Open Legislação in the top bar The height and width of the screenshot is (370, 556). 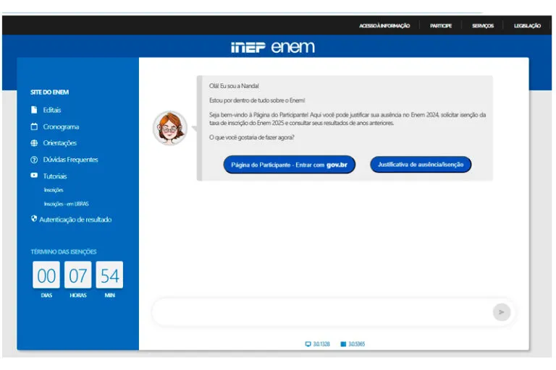(527, 25)
